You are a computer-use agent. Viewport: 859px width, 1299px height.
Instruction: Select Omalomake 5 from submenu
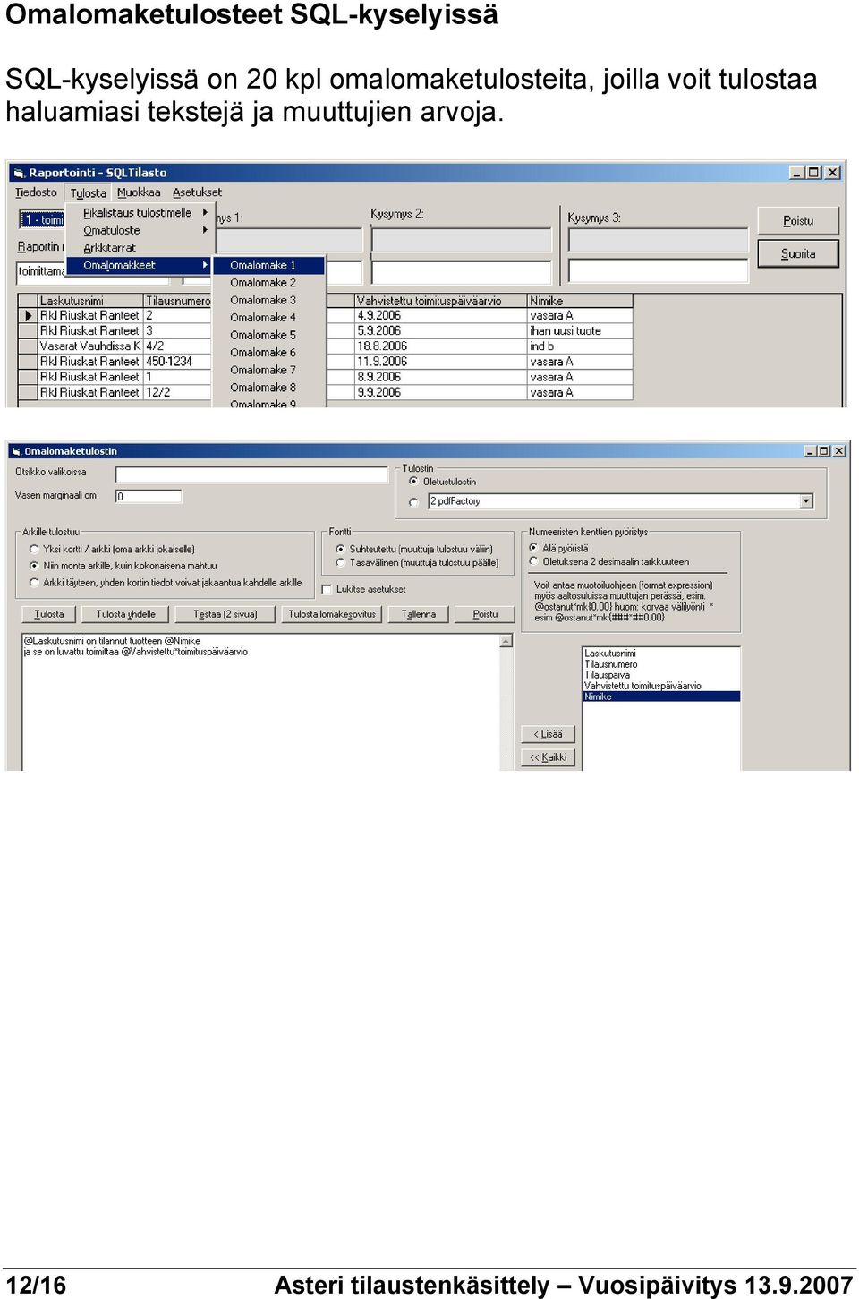(x=268, y=335)
